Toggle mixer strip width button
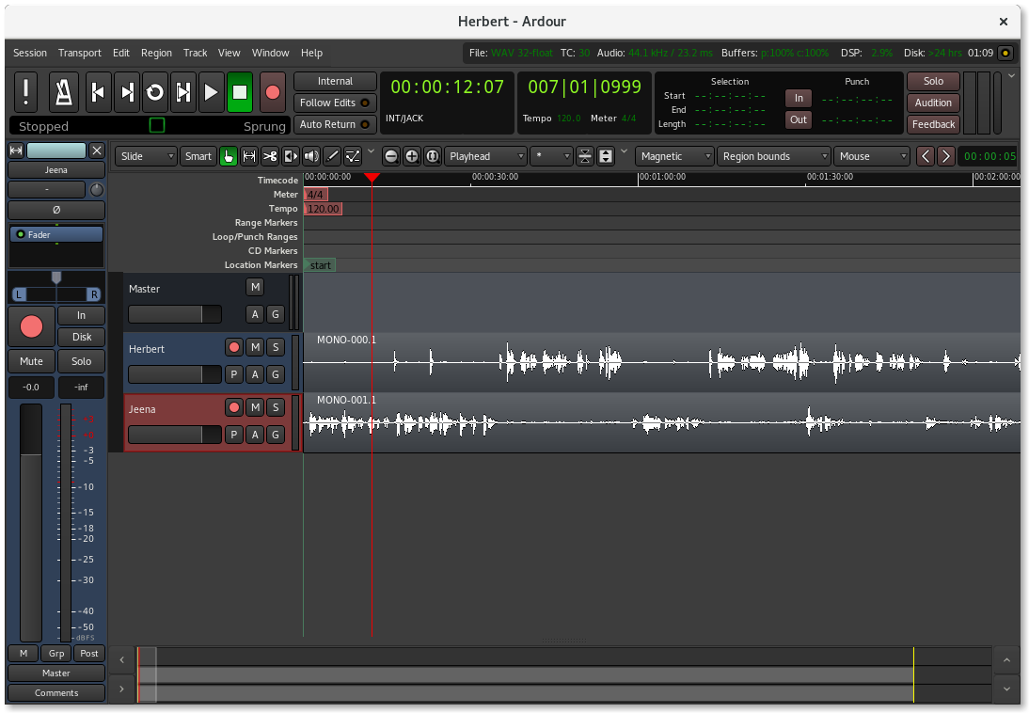 [x=16, y=151]
